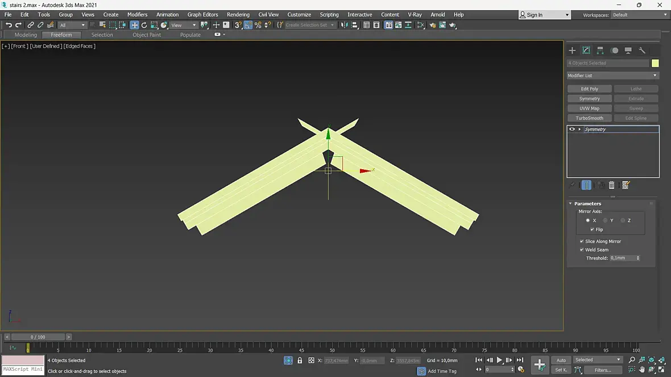Open the Create panel plus icon
The height and width of the screenshot is (377, 671).
point(572,51)
